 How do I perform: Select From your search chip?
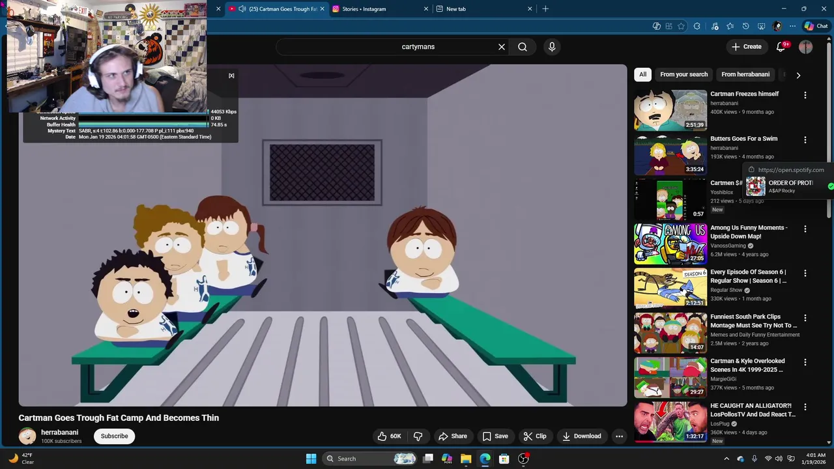tap(683, 74)
